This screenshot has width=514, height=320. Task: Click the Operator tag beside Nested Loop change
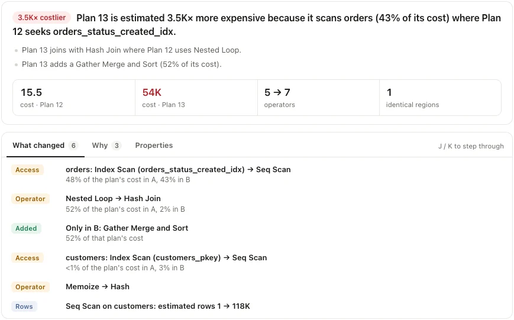coord(30,199)
